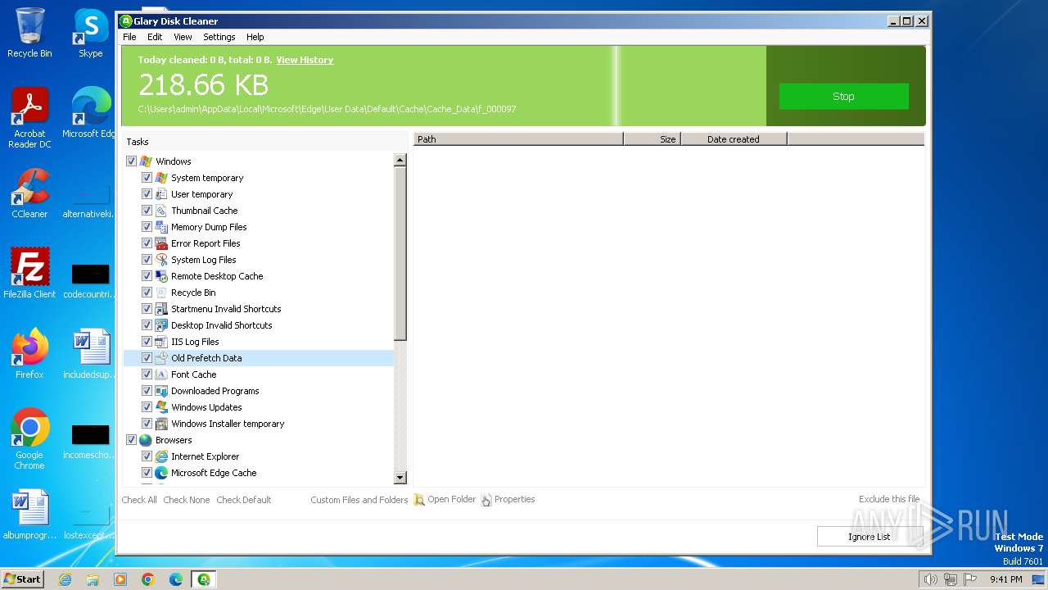Image resolution: width=1048 pixels, height=590 pixels.
Task: Open FileZilla Client desktop icon
Action: click(x=29, y=273)
